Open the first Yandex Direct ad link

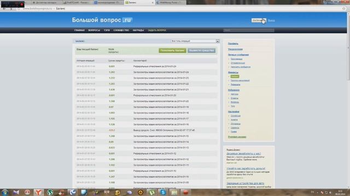(243, 154)
